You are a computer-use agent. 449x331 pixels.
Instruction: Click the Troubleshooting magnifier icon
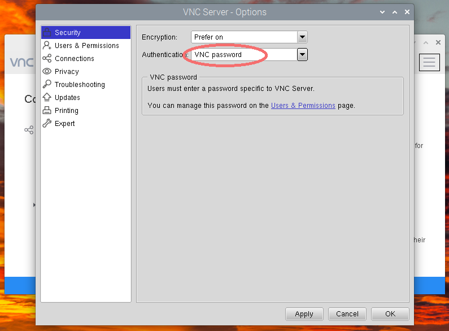(47, 84)
